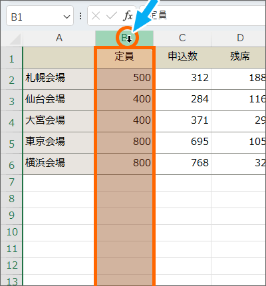Select column B header
This screenshot has height=286, width=266.
point(124,38)
